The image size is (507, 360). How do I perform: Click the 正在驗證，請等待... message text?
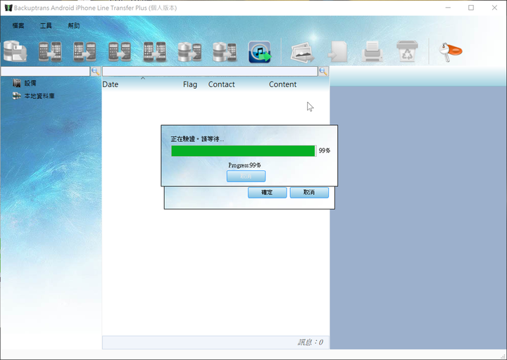click(197, 139)
